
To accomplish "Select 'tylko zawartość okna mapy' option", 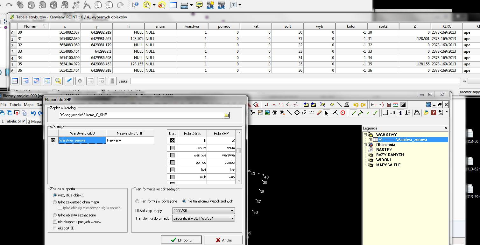I will 55,202.
